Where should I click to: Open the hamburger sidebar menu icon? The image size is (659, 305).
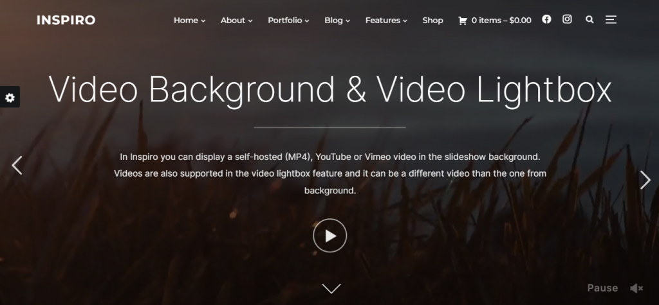point(611,20)
